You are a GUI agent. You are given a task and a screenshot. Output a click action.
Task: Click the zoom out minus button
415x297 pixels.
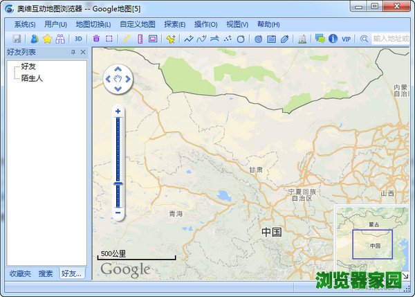point(118,213)
